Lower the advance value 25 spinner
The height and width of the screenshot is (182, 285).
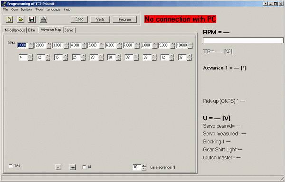pyautogui.click(x=83, y=59)
